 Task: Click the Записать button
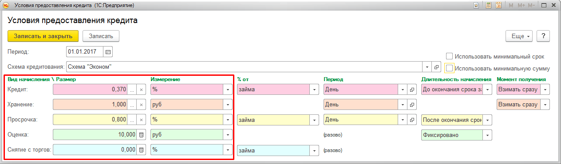pos(101,36)
